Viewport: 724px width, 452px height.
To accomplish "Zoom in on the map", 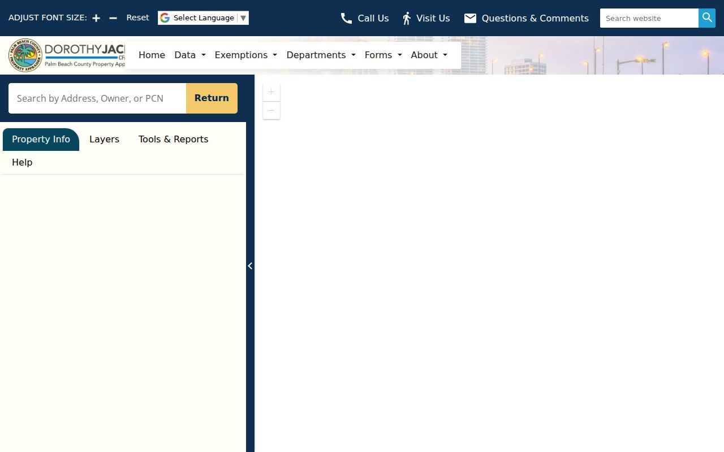I will [x=271, y=92].
